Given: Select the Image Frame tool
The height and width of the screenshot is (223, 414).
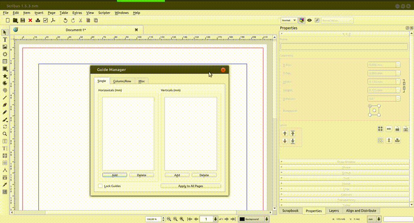Looking at the screenshot, I should [x=5, y=47].
